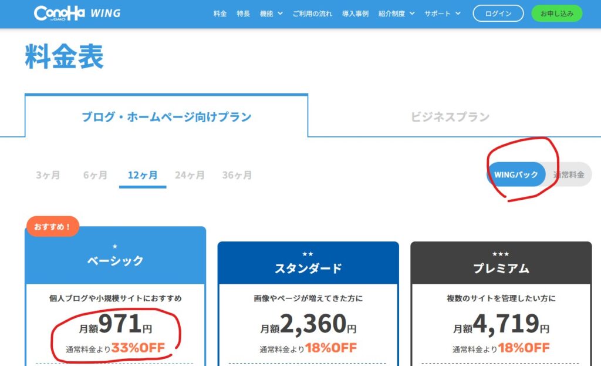This screenshot has width=601, height=366.
Task: Select the 3ヶ月 contract period
Action: pos(48,175)
